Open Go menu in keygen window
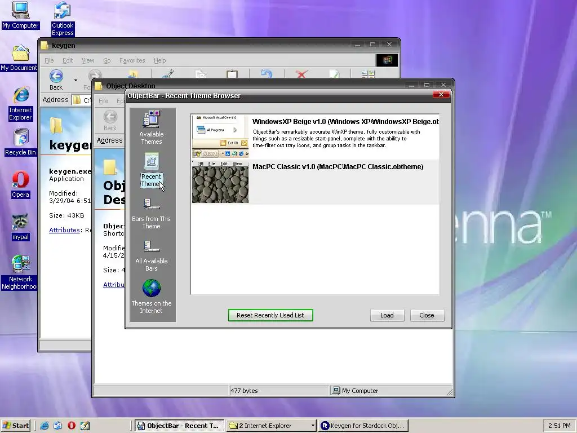 [x=106, y=60]
